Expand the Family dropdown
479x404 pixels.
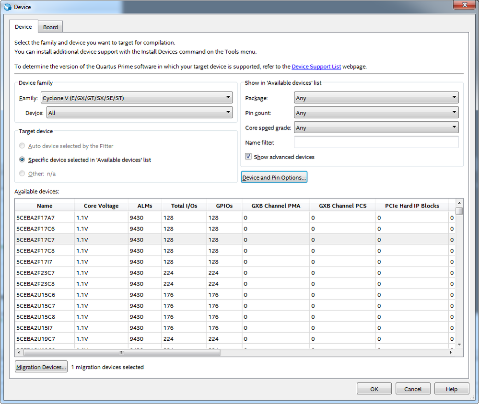pyautogui.click(x=137, y=98)
